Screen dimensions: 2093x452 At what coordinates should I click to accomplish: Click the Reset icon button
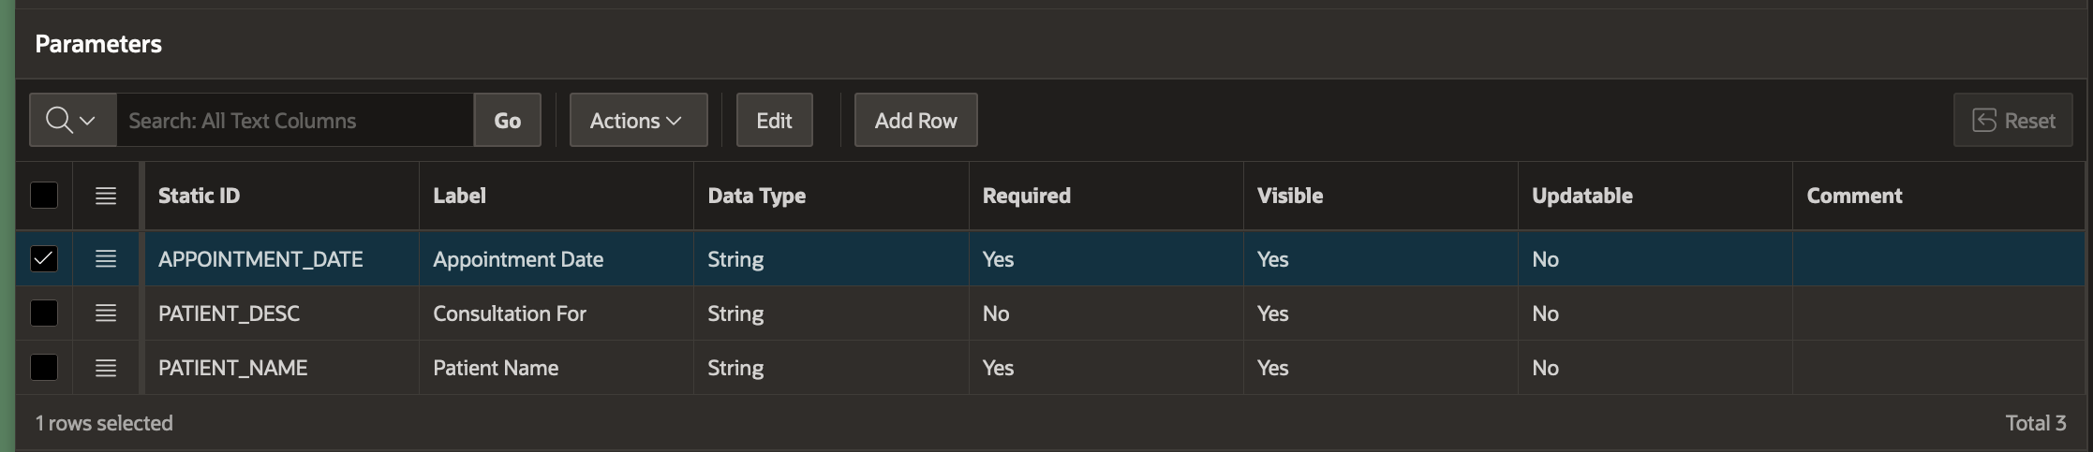2012,120
